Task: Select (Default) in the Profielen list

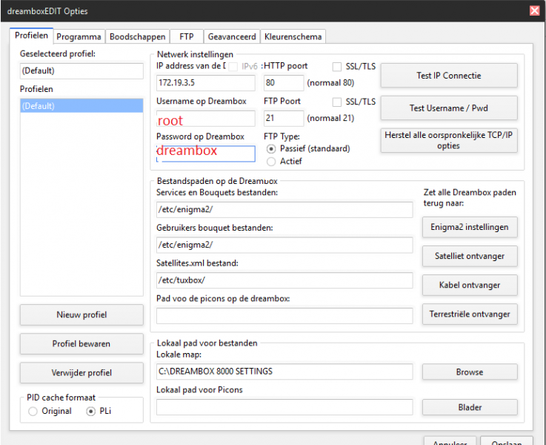Action: 81,106
